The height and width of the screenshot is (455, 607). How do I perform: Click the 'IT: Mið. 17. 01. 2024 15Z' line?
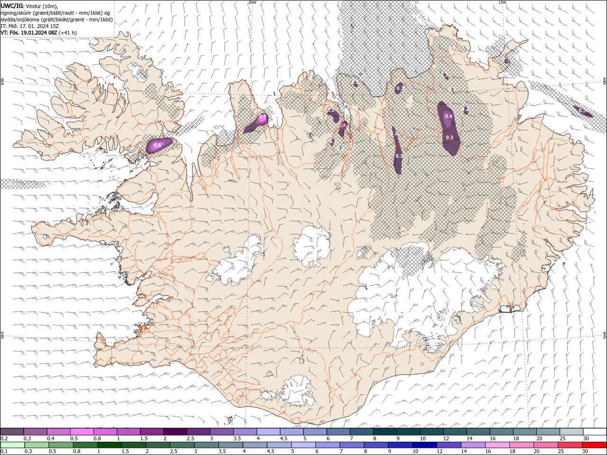[30, 26]
